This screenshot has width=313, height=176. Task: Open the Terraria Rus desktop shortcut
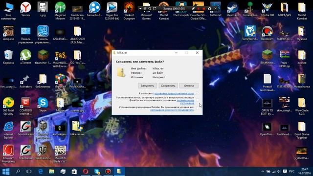[x=250, y=9]
